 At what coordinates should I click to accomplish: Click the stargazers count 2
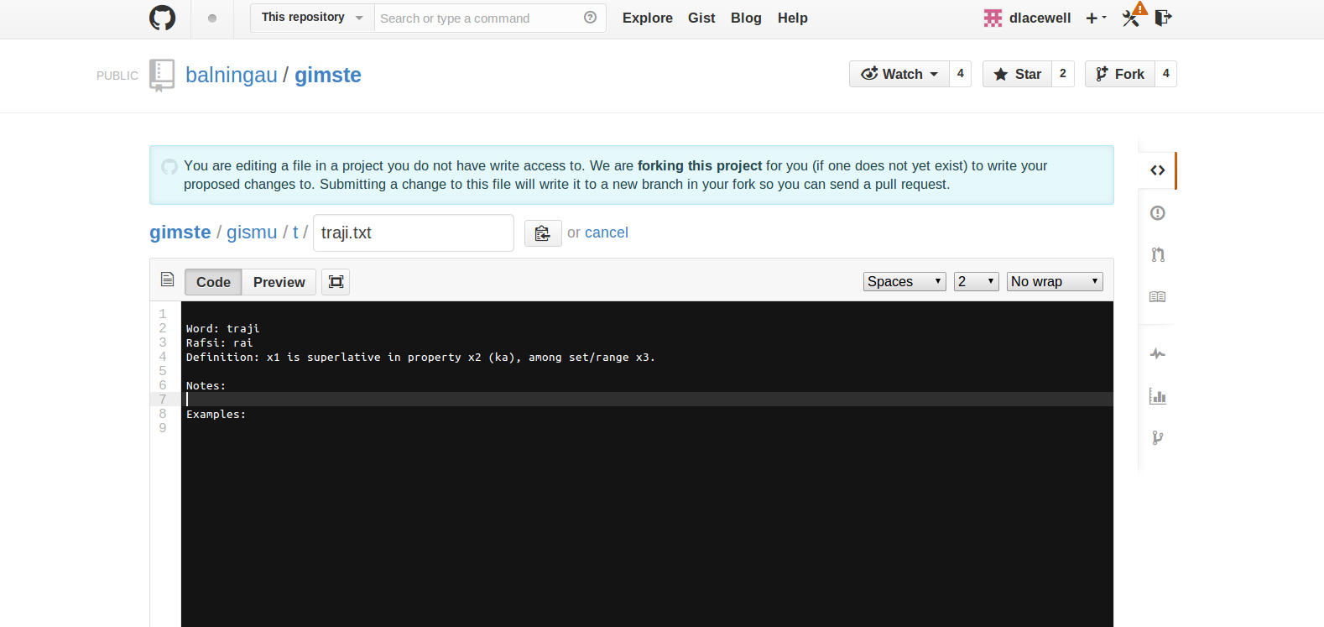1063,74
